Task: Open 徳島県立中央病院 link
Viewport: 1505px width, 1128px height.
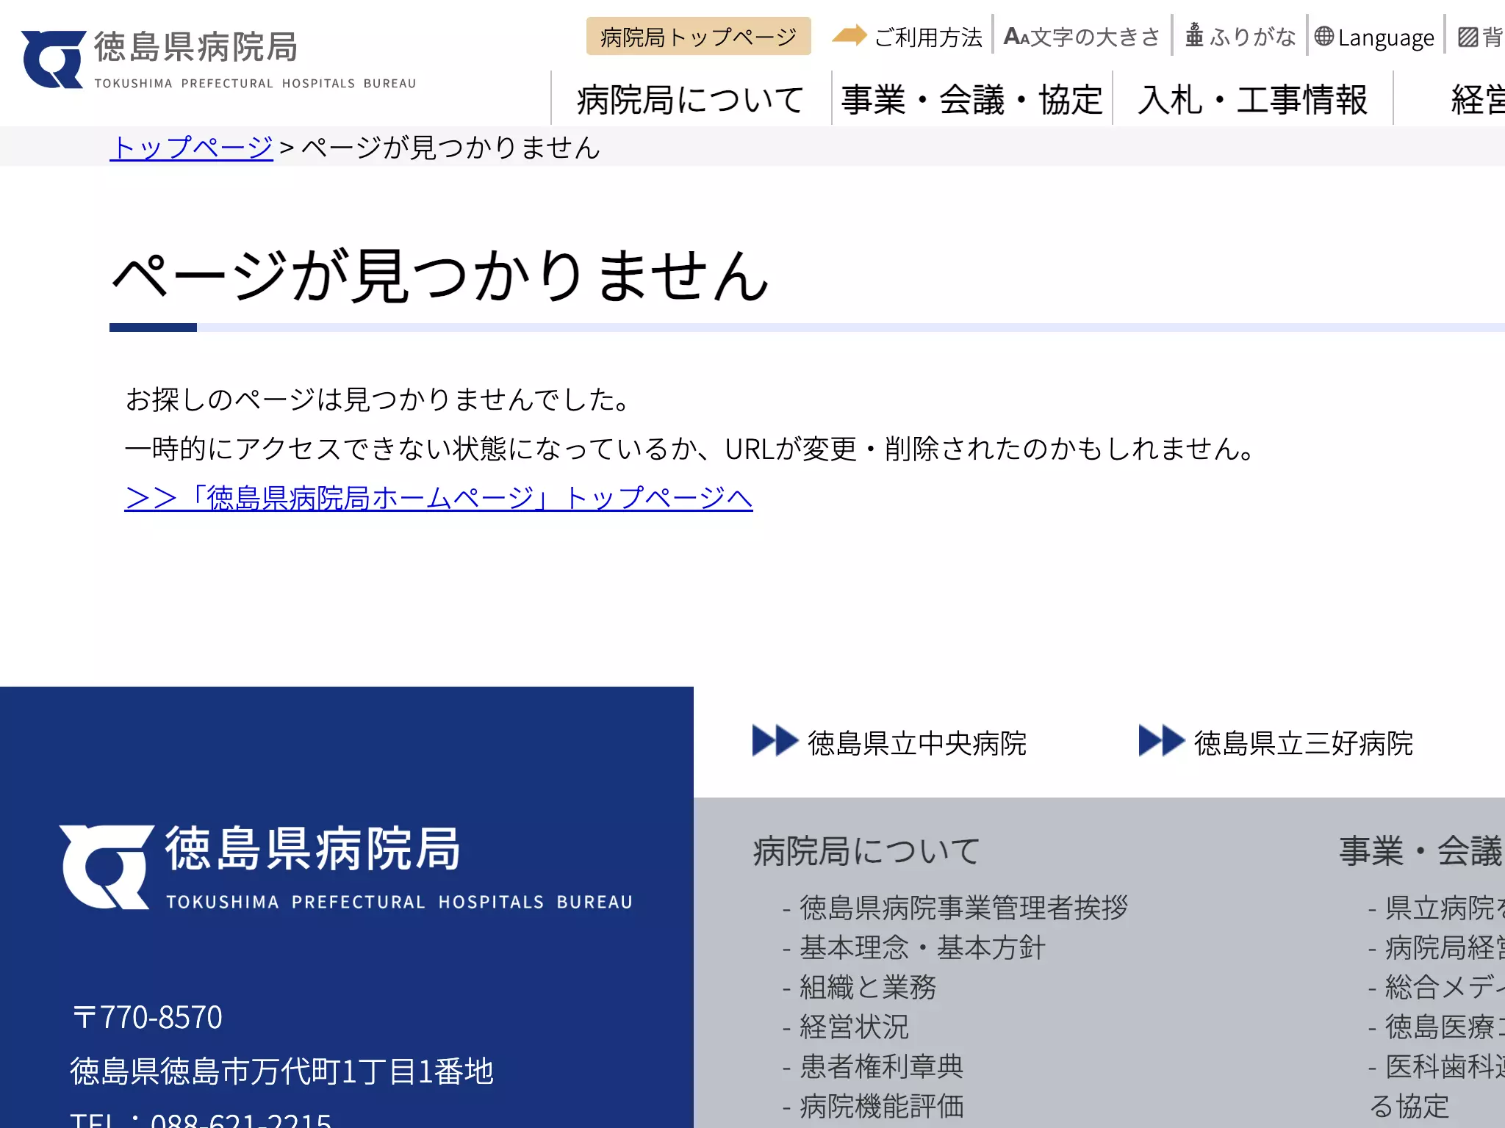Action: (917, 742)
